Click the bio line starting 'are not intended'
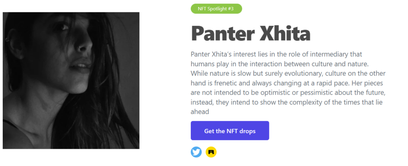408x166 pixels. (x=288, y=93)
